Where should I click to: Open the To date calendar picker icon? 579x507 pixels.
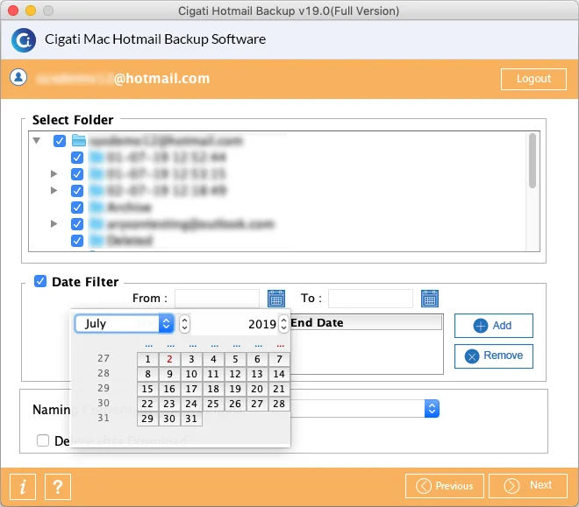pos(430,299)
